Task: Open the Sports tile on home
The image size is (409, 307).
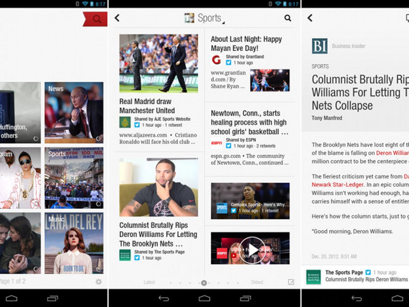Action: 74,178
